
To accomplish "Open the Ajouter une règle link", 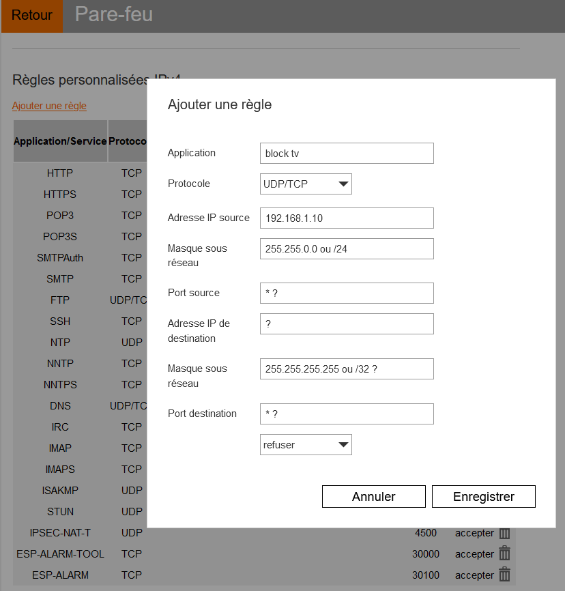I will [x=49, y=106].
